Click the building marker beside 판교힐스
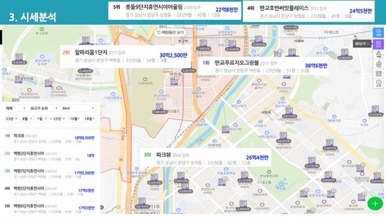Image resolution: width=386 pixels, height=217 pixels. pos(159,108)
